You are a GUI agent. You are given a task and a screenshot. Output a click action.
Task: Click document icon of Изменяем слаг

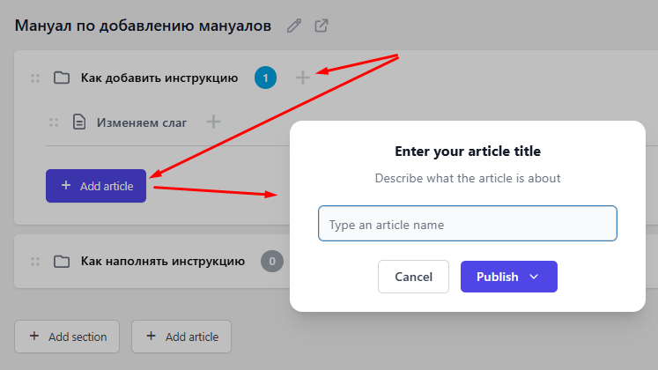coord(79,122)
